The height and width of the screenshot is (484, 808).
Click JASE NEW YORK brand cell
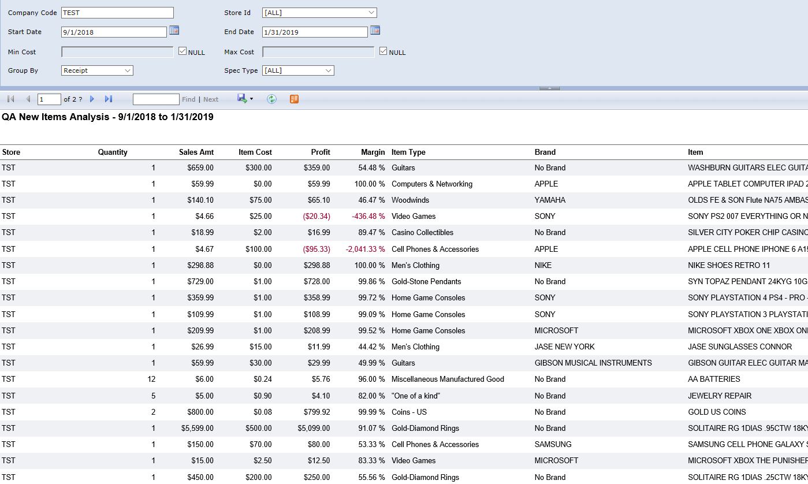[x=564, y=347]
